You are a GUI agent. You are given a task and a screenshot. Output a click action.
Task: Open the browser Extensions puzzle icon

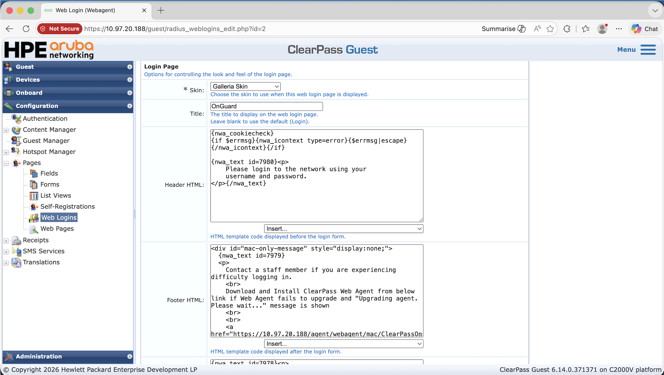coord(567,29)
